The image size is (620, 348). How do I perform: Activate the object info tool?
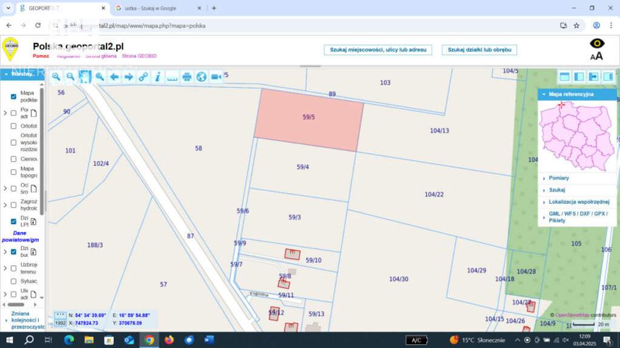[x=157, y=77]
